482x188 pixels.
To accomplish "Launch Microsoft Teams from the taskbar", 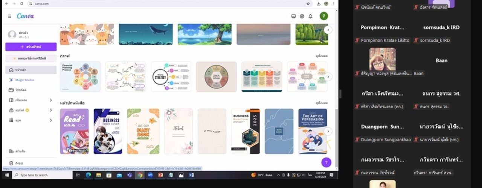I will click(x=129, y=175).
